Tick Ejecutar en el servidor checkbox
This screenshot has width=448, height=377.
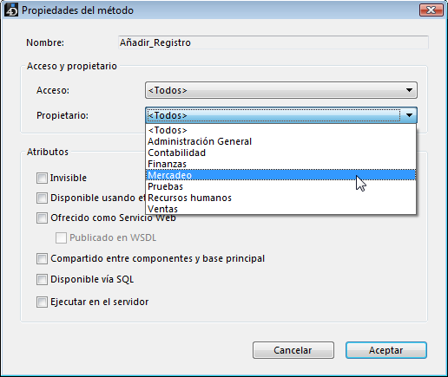[x=42, y=302]
